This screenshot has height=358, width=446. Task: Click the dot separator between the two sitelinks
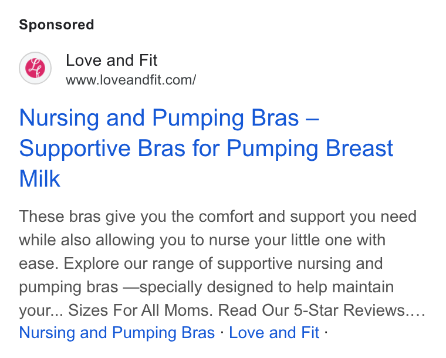tap(222, 333)
